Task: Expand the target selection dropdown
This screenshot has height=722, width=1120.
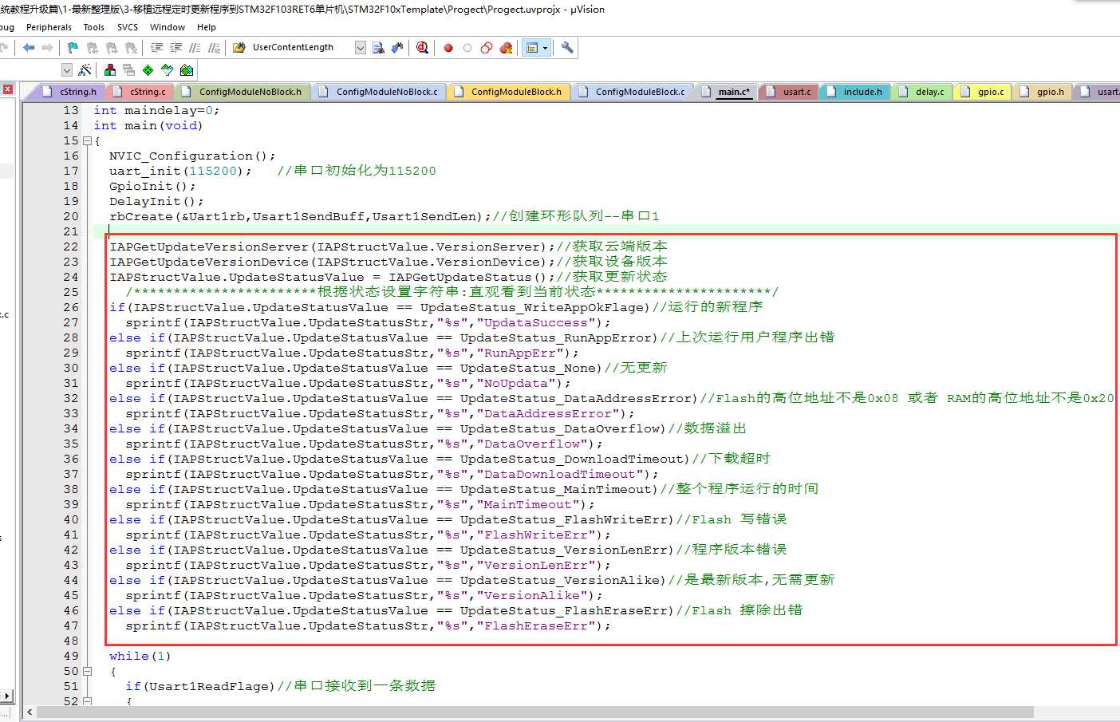Action: tap(67, 70)
